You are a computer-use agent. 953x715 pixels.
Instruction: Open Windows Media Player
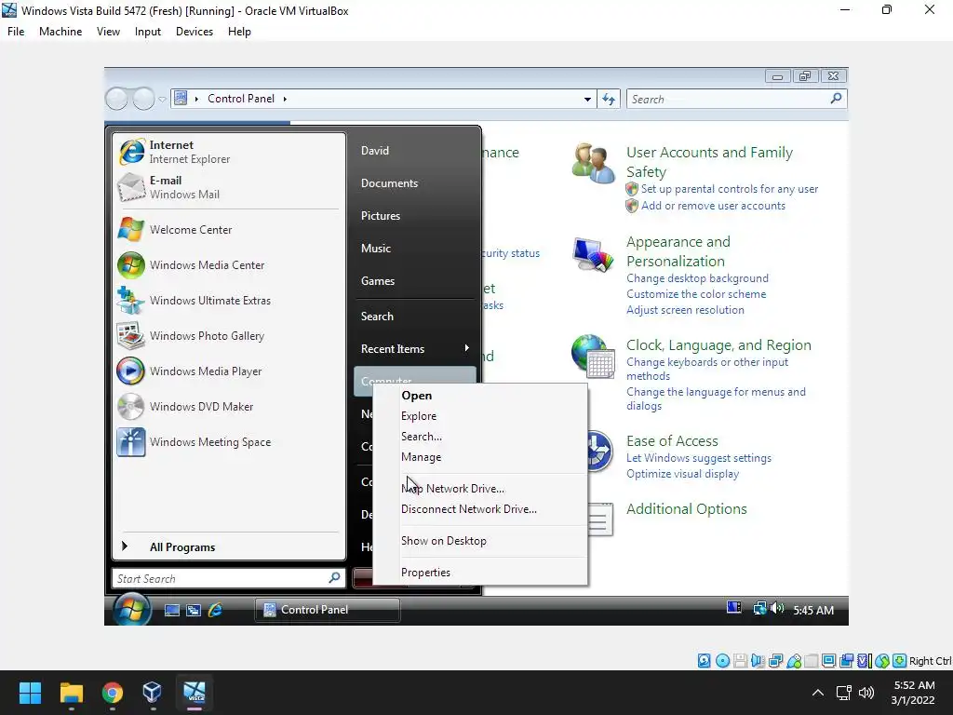coord(229,371)
